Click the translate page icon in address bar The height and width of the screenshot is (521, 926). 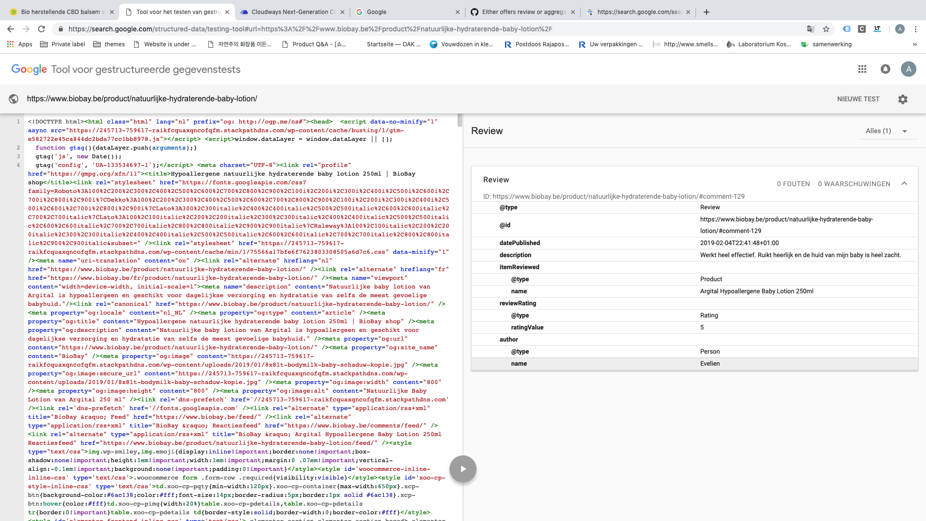811,29
